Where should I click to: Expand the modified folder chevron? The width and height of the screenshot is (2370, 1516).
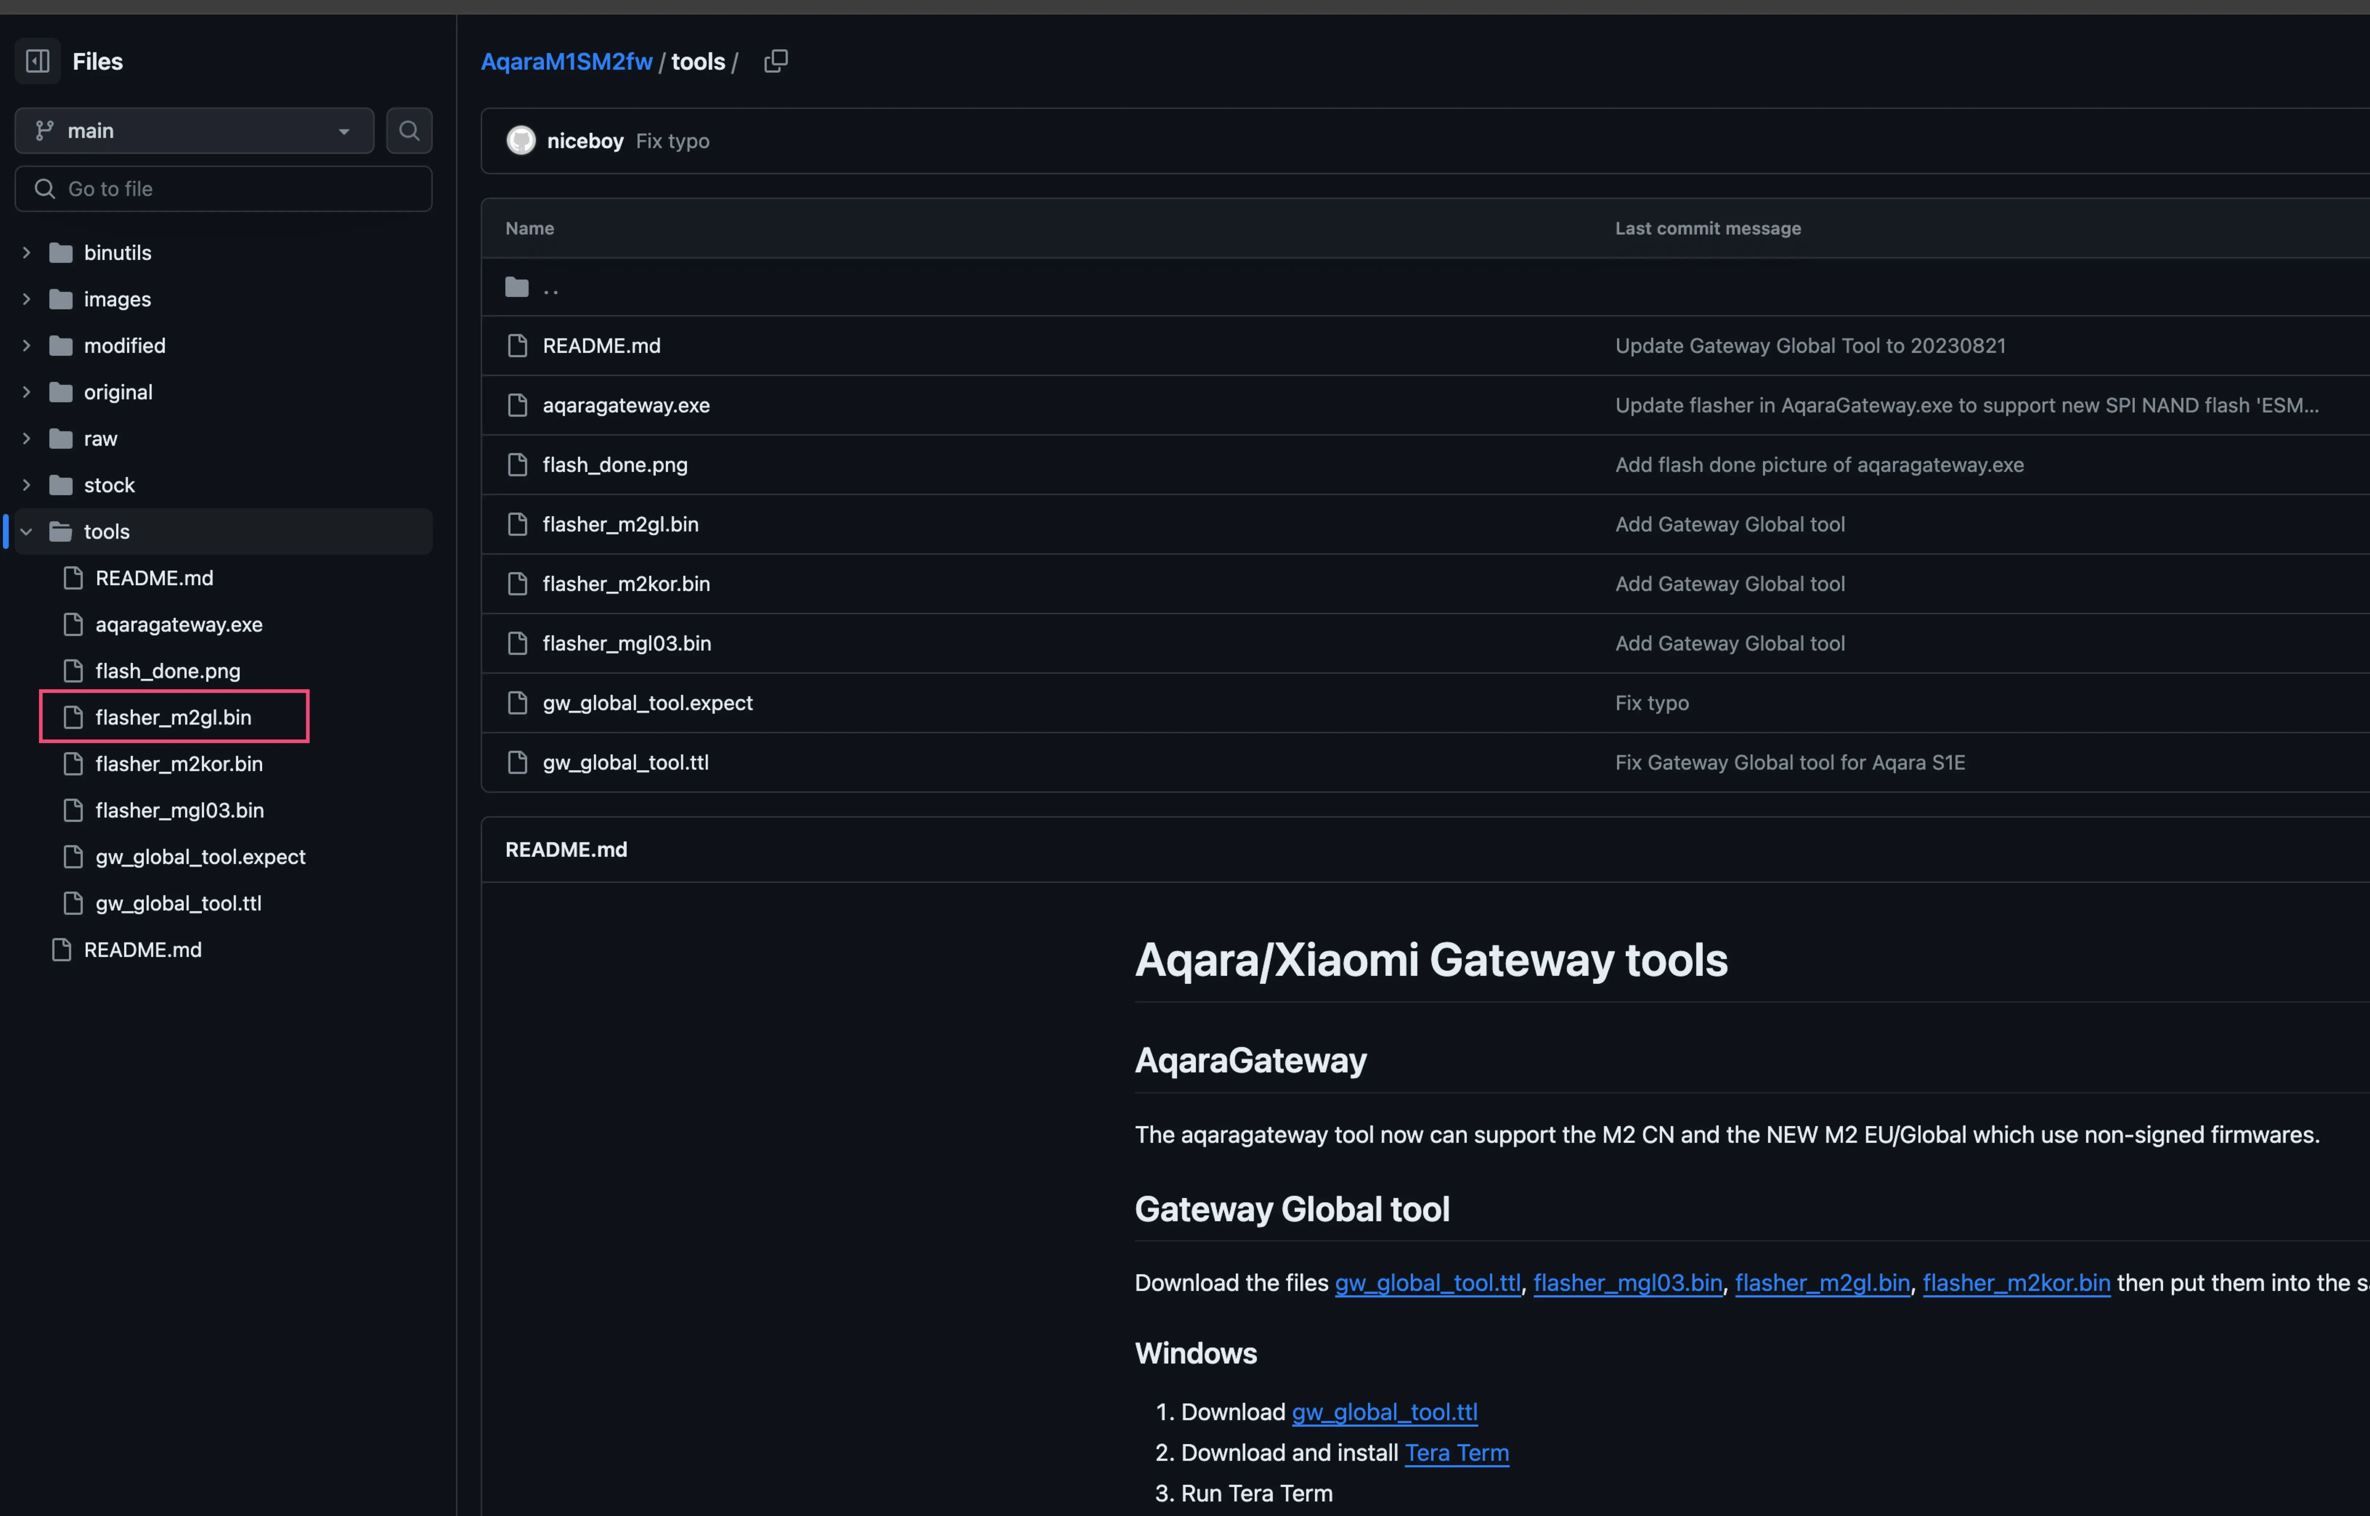27,346
